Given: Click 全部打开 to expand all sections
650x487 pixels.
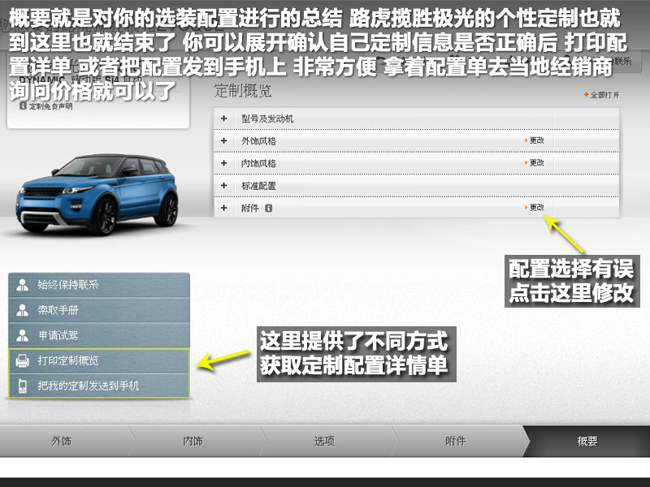Looking at the screenshot, I should click(601, 95).
